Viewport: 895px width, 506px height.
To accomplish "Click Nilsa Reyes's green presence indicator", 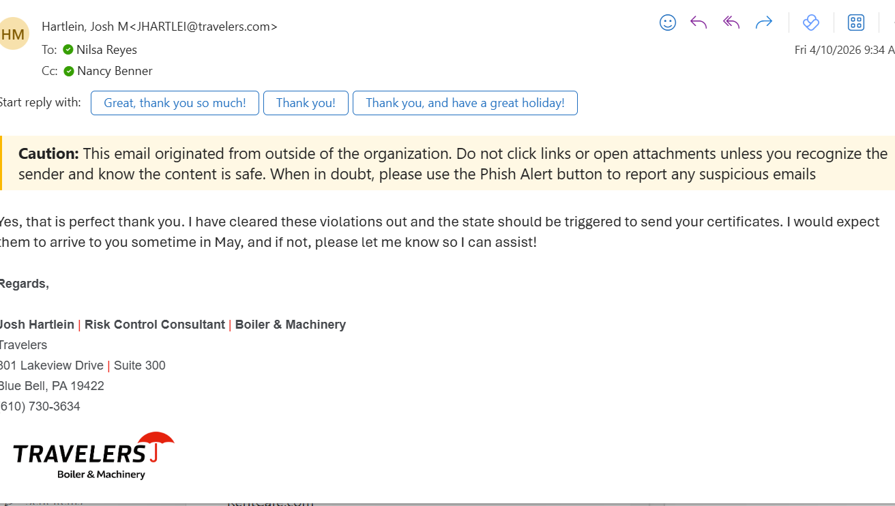I will 68,50.
